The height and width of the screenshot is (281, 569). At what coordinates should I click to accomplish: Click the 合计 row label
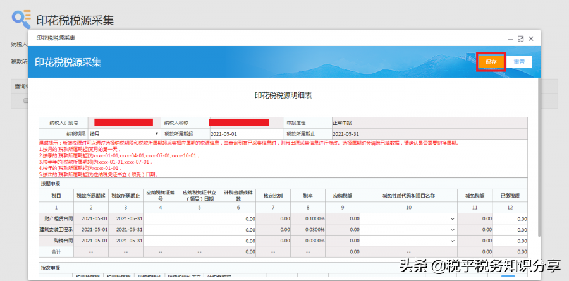pyautogui.click(x=56, y=251)
